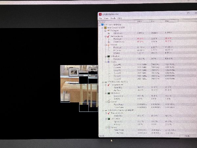Viewport: 197px width, 148px height.
Task: Open the Help menu
Action: click(120, 18)
